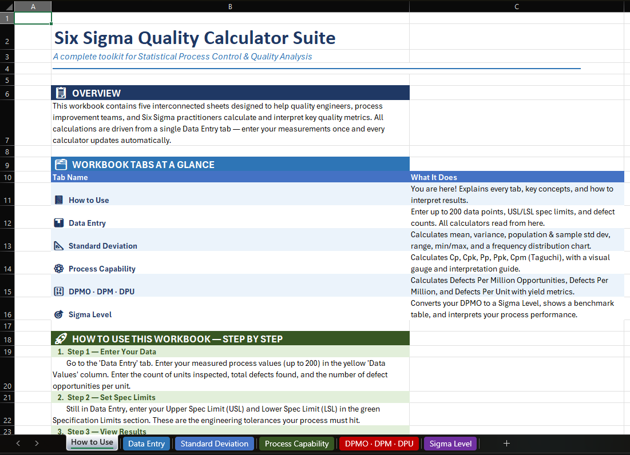The height and width of the screenshot is (455, 630).
Task: Click the grid icon beside DPMO · DPM · DPU
Action: point(58,291)
